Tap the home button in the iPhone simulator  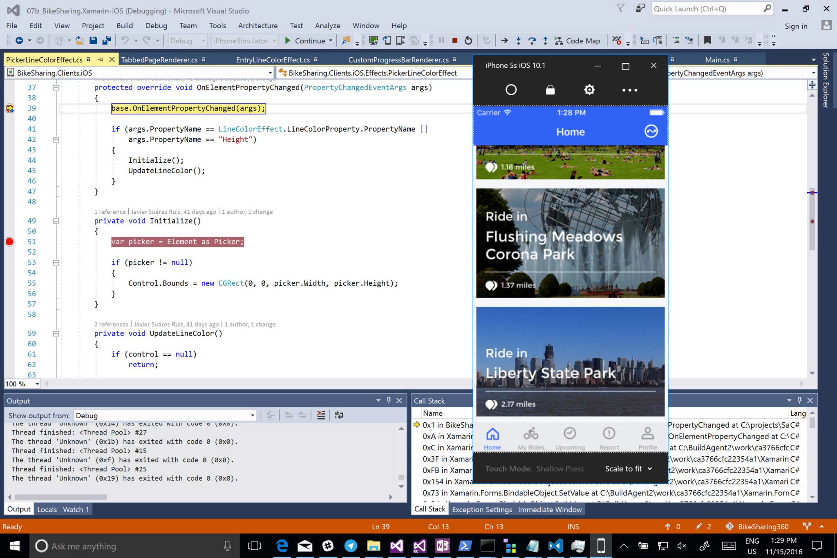[511, 90]
